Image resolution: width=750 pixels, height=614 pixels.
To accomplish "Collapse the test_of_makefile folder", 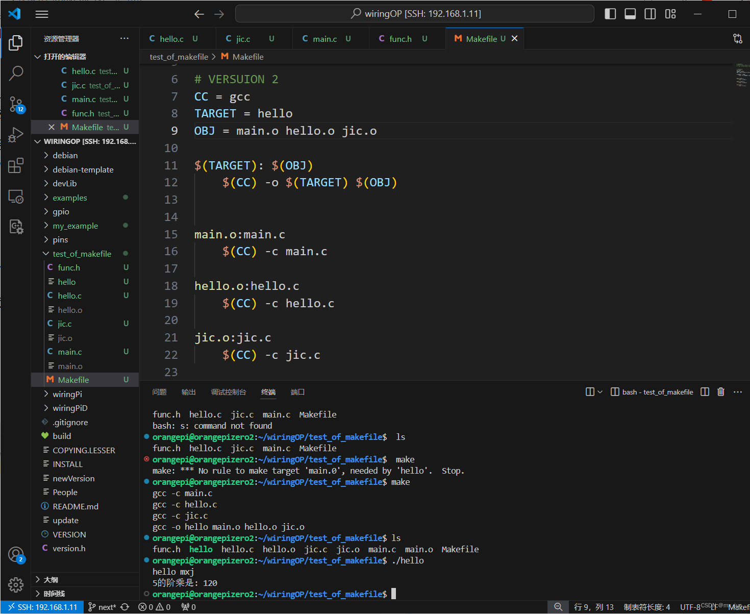I will pos(85,254).
